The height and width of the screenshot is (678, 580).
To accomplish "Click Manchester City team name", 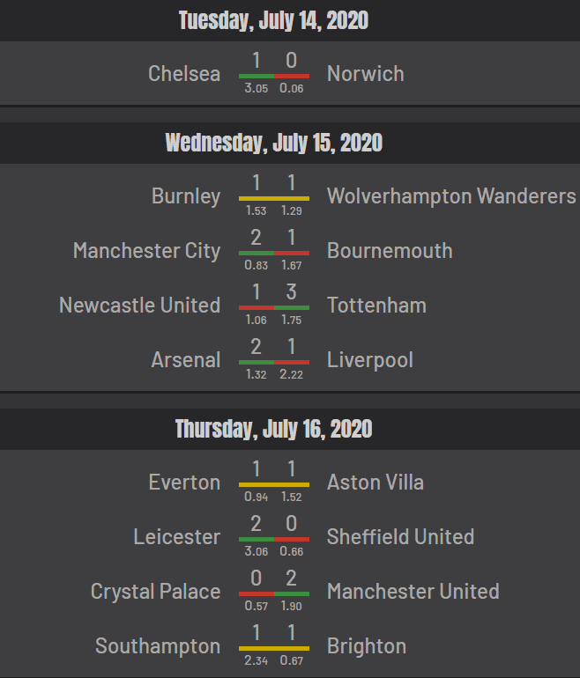I will (x=146, y=251).
